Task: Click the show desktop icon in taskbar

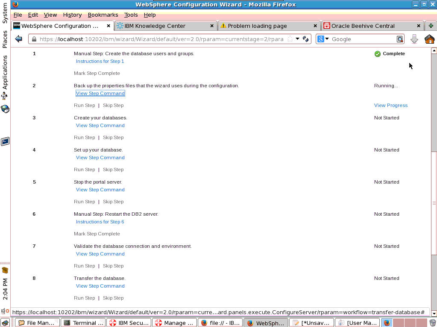Action: [x=5, y=323]
